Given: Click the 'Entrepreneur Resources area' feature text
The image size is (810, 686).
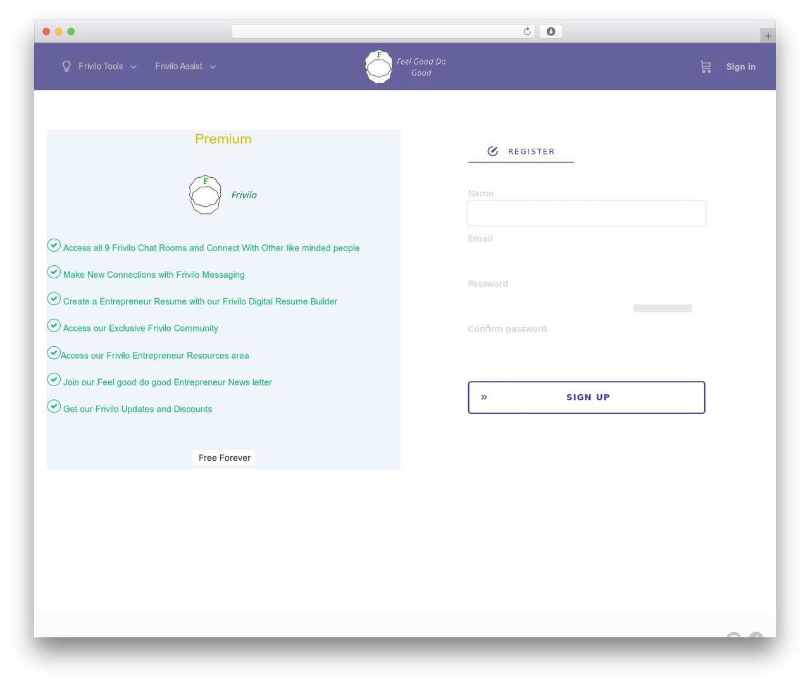Looking at the screenshot, I should tap(155, 356).
